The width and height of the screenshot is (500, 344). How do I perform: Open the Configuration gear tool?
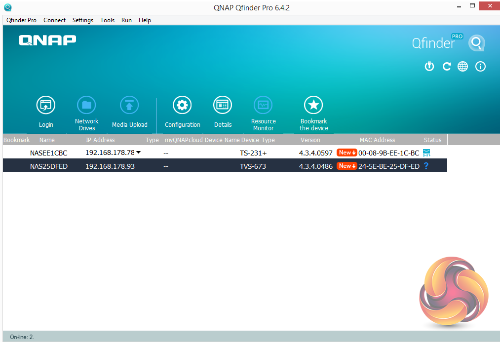click(182, 105)
